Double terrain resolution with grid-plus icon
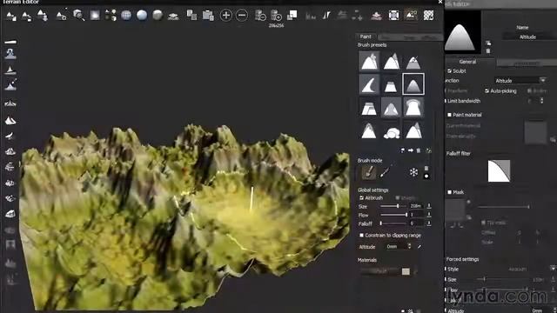This screenshot has height=313, width=557. point(276,16)
